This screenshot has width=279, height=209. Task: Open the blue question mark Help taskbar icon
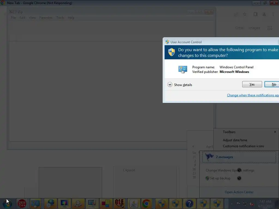189,204
